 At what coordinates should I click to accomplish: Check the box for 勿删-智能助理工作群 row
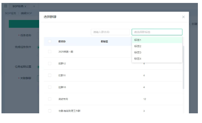50,111
